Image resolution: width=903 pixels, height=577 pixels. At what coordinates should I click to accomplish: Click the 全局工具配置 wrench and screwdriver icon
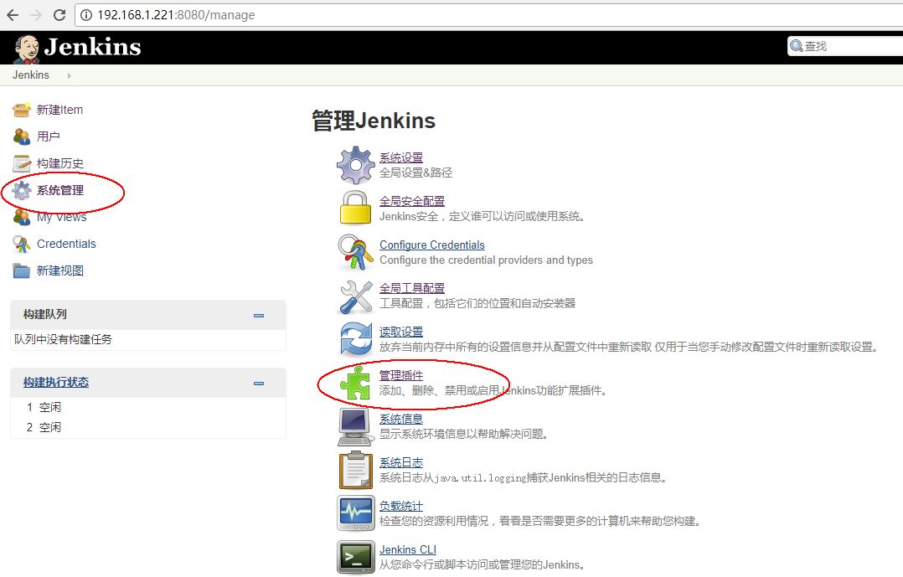(356, 296)
